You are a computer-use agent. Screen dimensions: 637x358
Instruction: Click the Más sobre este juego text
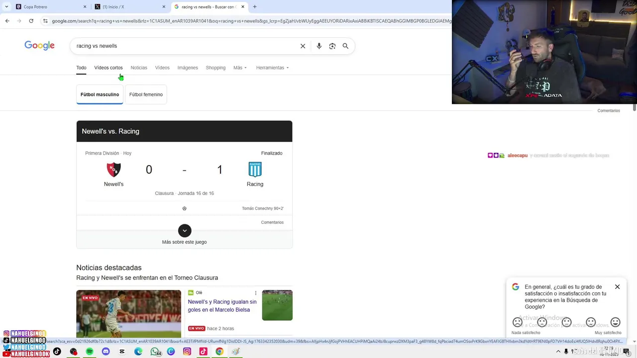pos(184,242)
